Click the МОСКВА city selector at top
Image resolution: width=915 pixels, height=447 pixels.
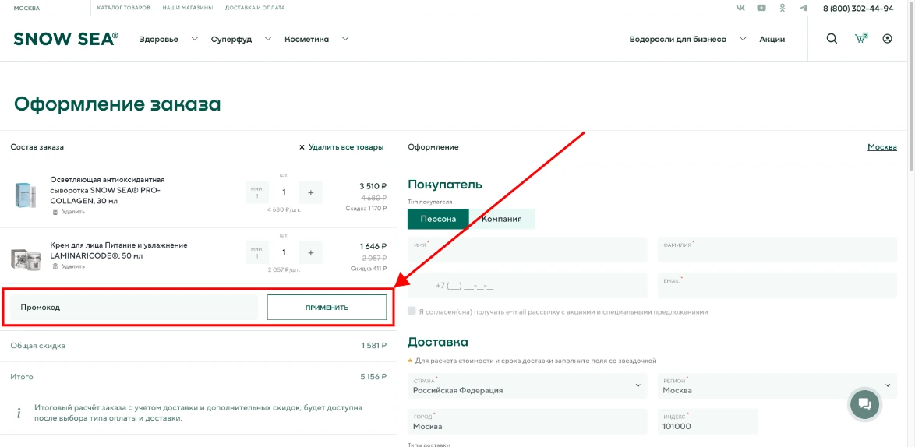click(26, 8)
